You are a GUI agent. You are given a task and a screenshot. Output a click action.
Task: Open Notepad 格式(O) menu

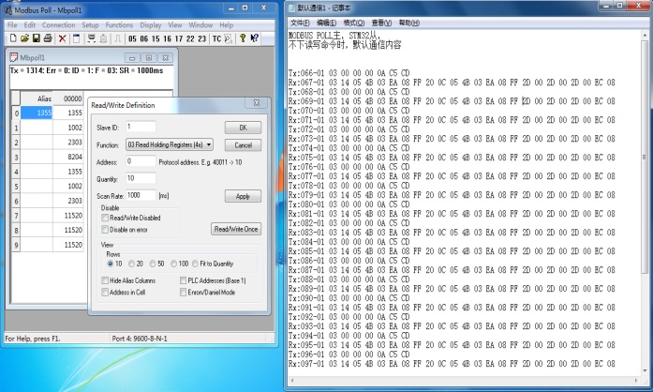tap(353, 23)
